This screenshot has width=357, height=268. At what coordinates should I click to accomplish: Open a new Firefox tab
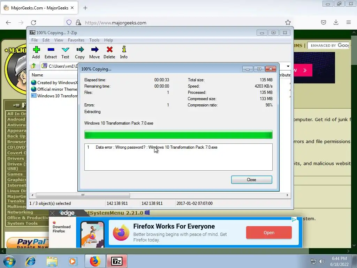[x=85, y=8]
